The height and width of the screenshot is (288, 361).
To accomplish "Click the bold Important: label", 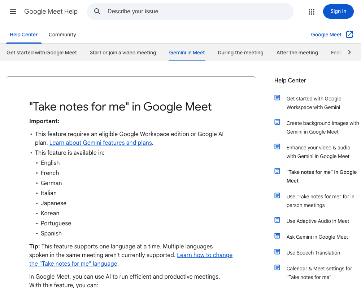I will pyautogui.click(x=44, y=121).
